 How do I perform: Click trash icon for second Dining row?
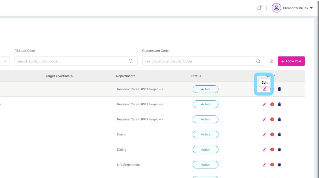(x=279, y=150)
